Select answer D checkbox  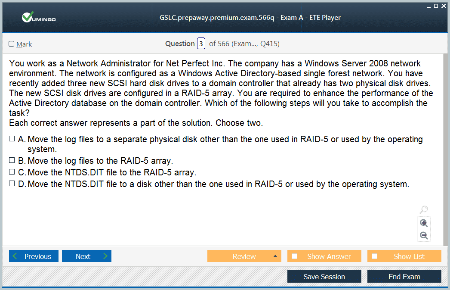pyautogui.click(x=12, y=184)
